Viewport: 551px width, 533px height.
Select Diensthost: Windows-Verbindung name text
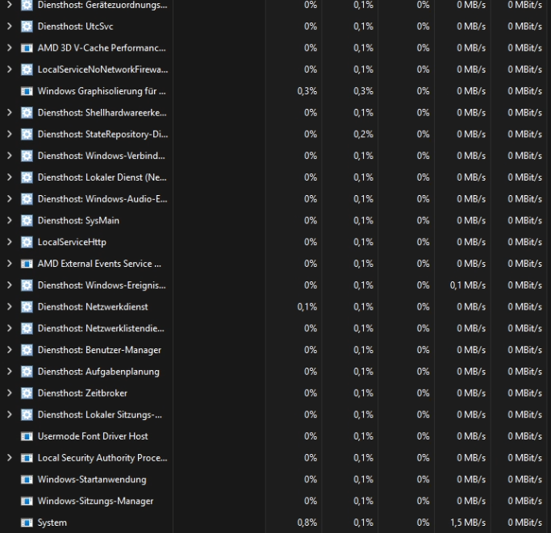point(101,156)
